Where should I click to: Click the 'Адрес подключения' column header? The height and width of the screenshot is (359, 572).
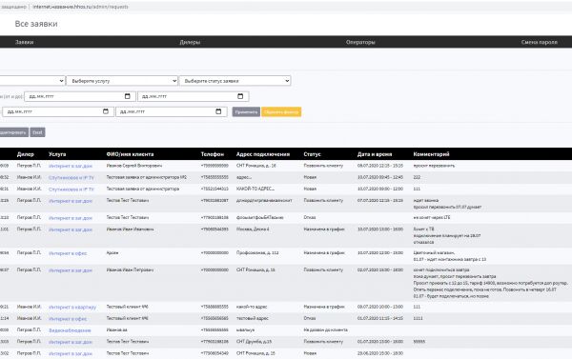click(x=263, y=154)
